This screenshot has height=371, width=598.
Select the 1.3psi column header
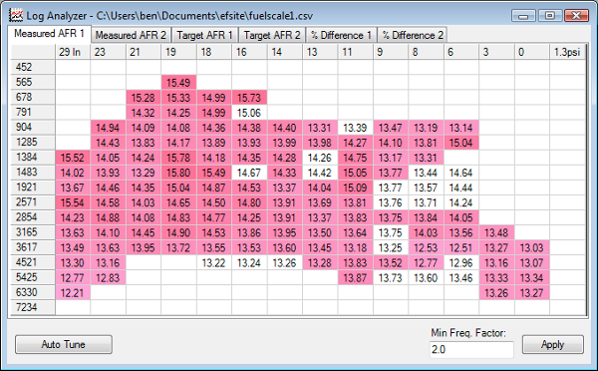click(x=567, y=52)
